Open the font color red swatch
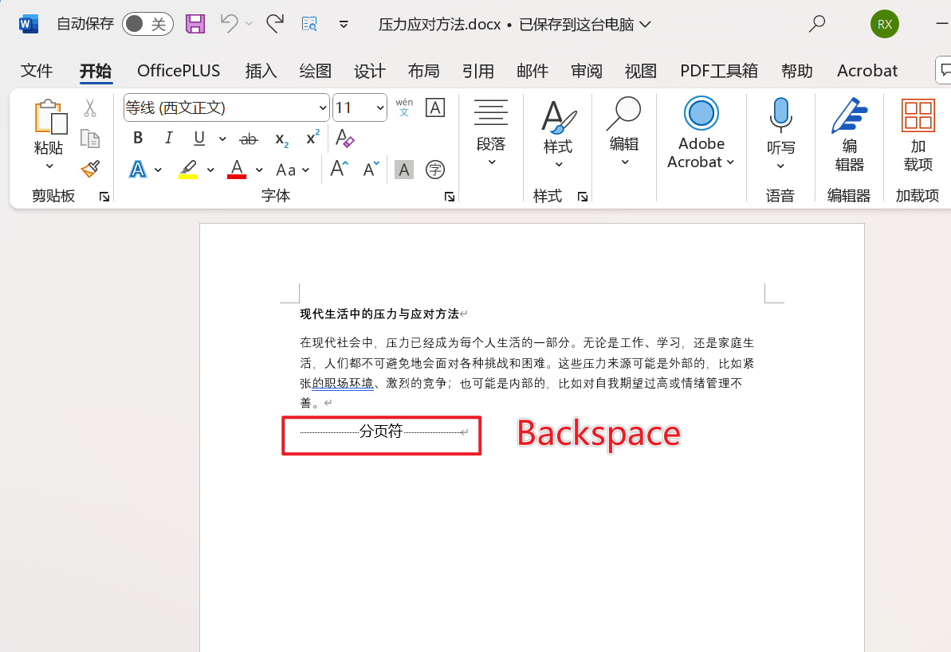This screenshot has height=652, width=951. click(237, 170)
